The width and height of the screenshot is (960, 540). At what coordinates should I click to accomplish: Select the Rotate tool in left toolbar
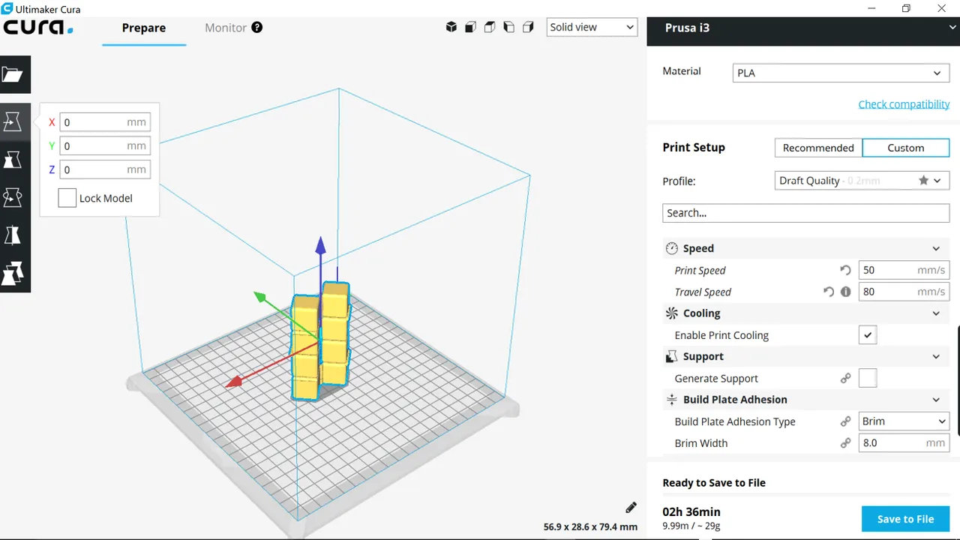[13, 197]
